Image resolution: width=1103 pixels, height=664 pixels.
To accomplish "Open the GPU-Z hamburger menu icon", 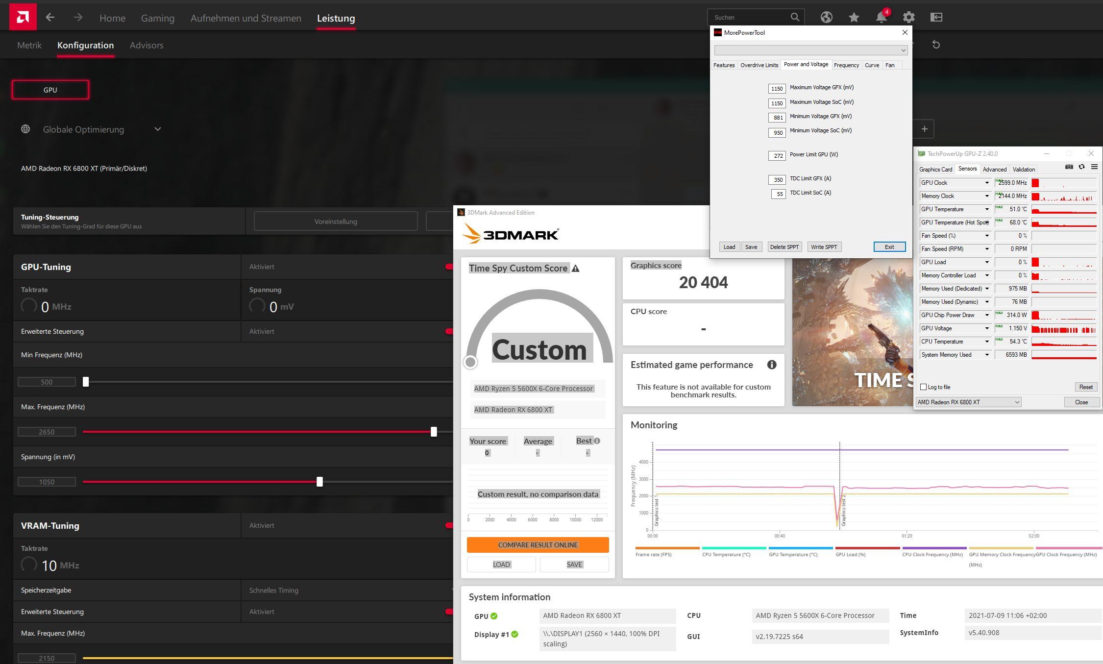I will point(1094,167).
